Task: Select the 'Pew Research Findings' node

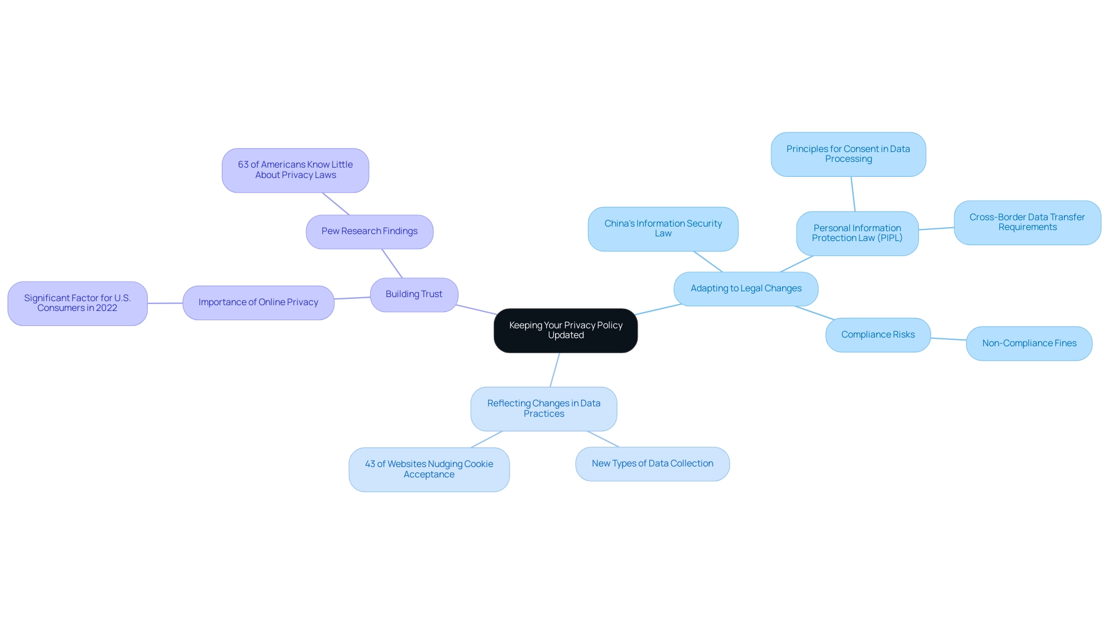Action: (x=370, y=230)
